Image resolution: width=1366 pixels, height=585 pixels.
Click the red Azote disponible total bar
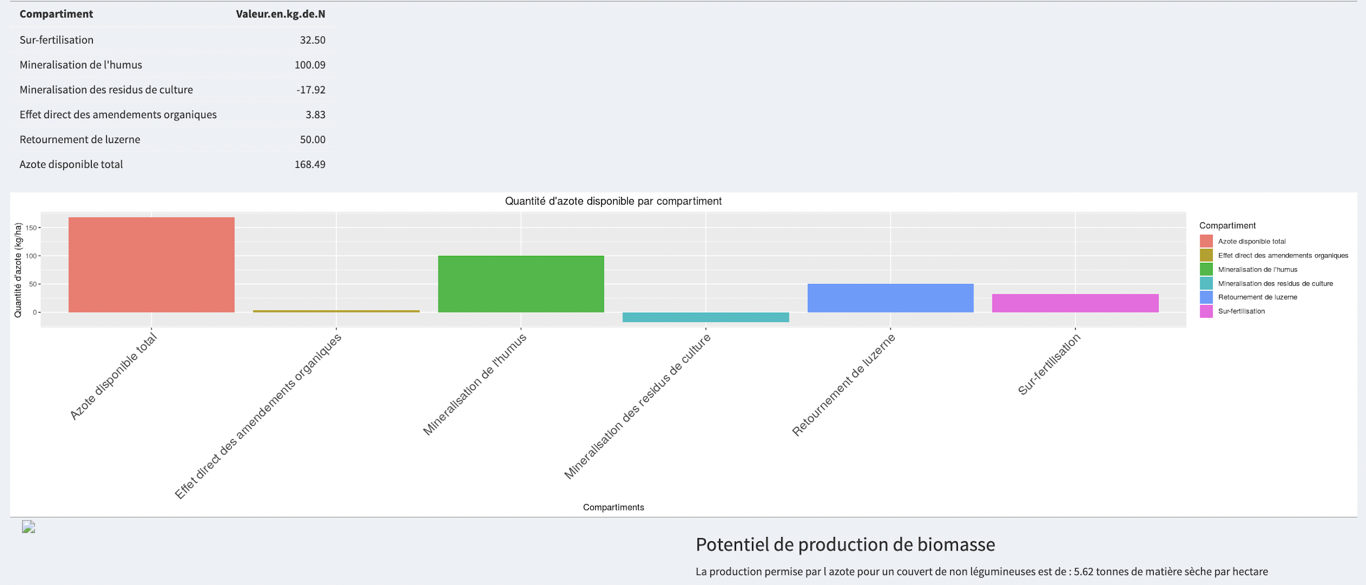click(x=152, y=264)
